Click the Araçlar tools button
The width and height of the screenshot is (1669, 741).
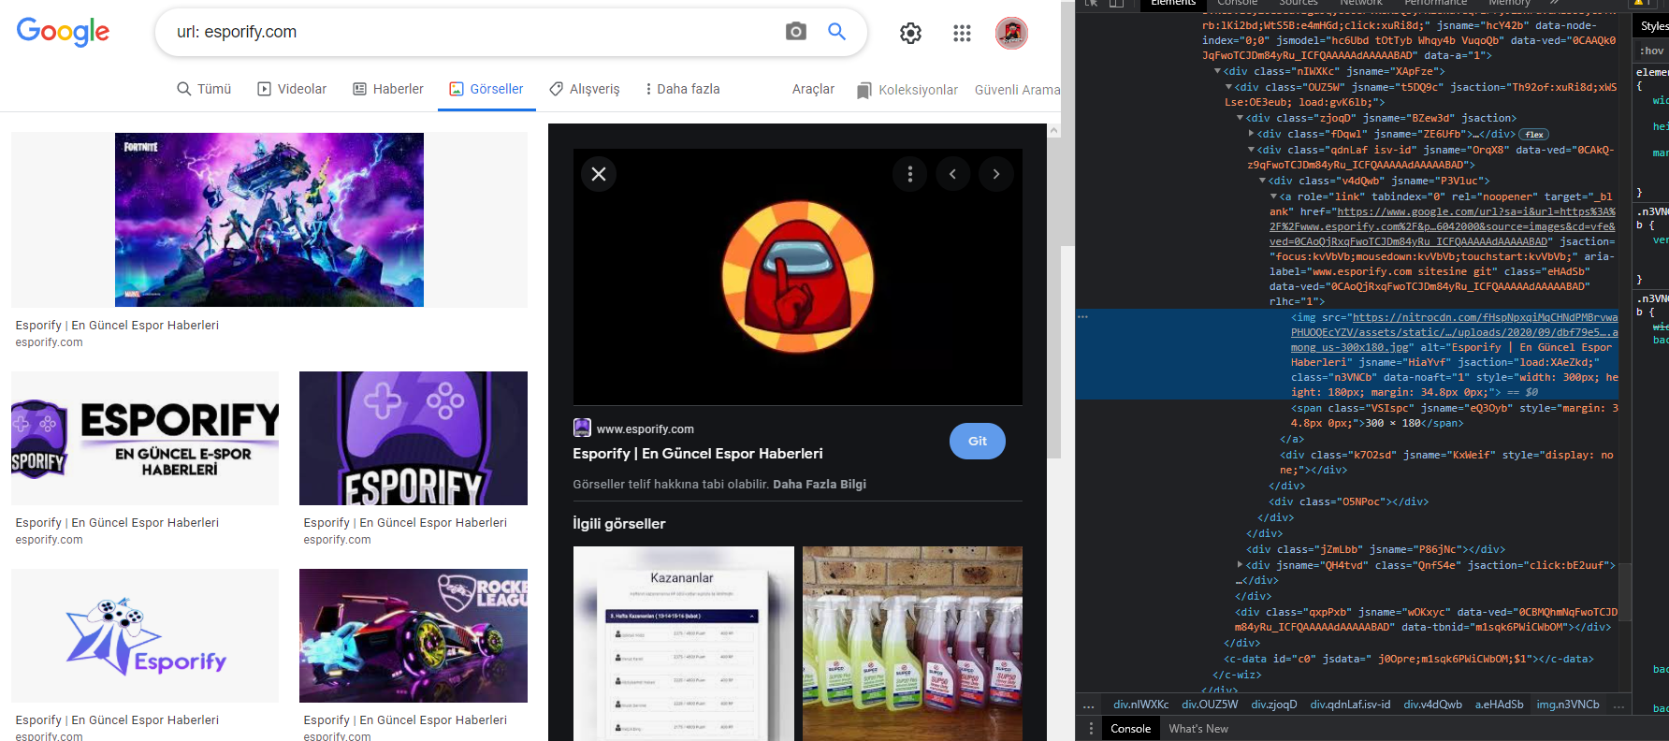(813, 89)
